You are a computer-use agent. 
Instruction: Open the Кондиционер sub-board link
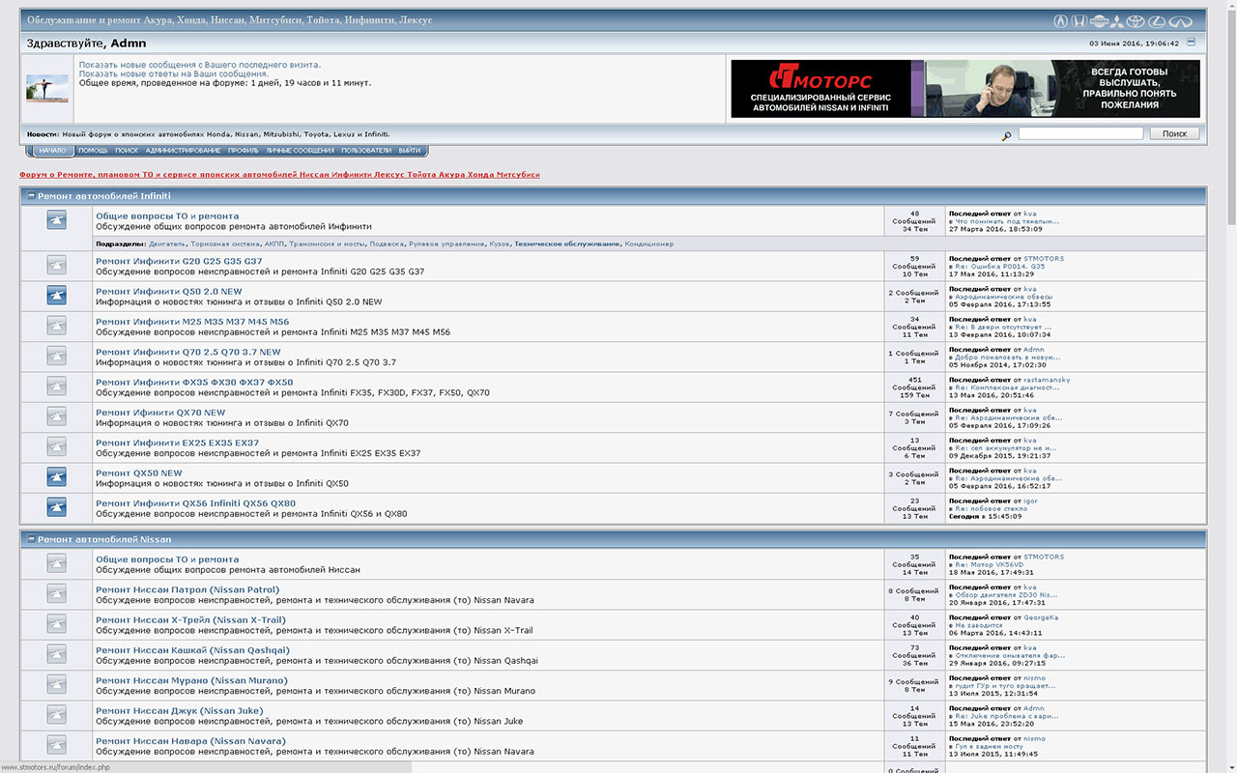649,244
